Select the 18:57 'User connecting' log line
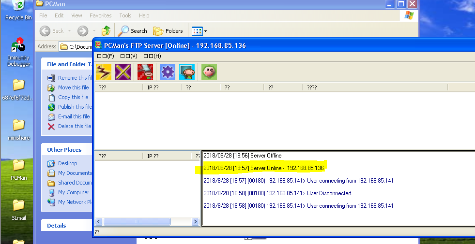This screenshot has height=244, width=475. tap(298, 181)
